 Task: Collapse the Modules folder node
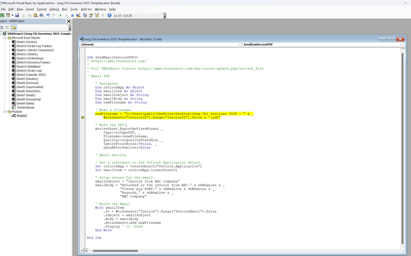click(x=5, y=112)
